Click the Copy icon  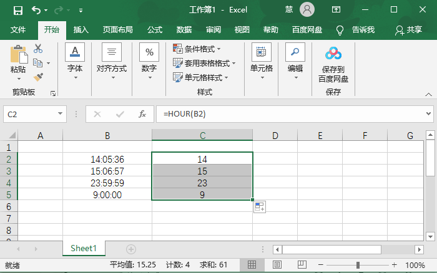(x=37, y=63)
